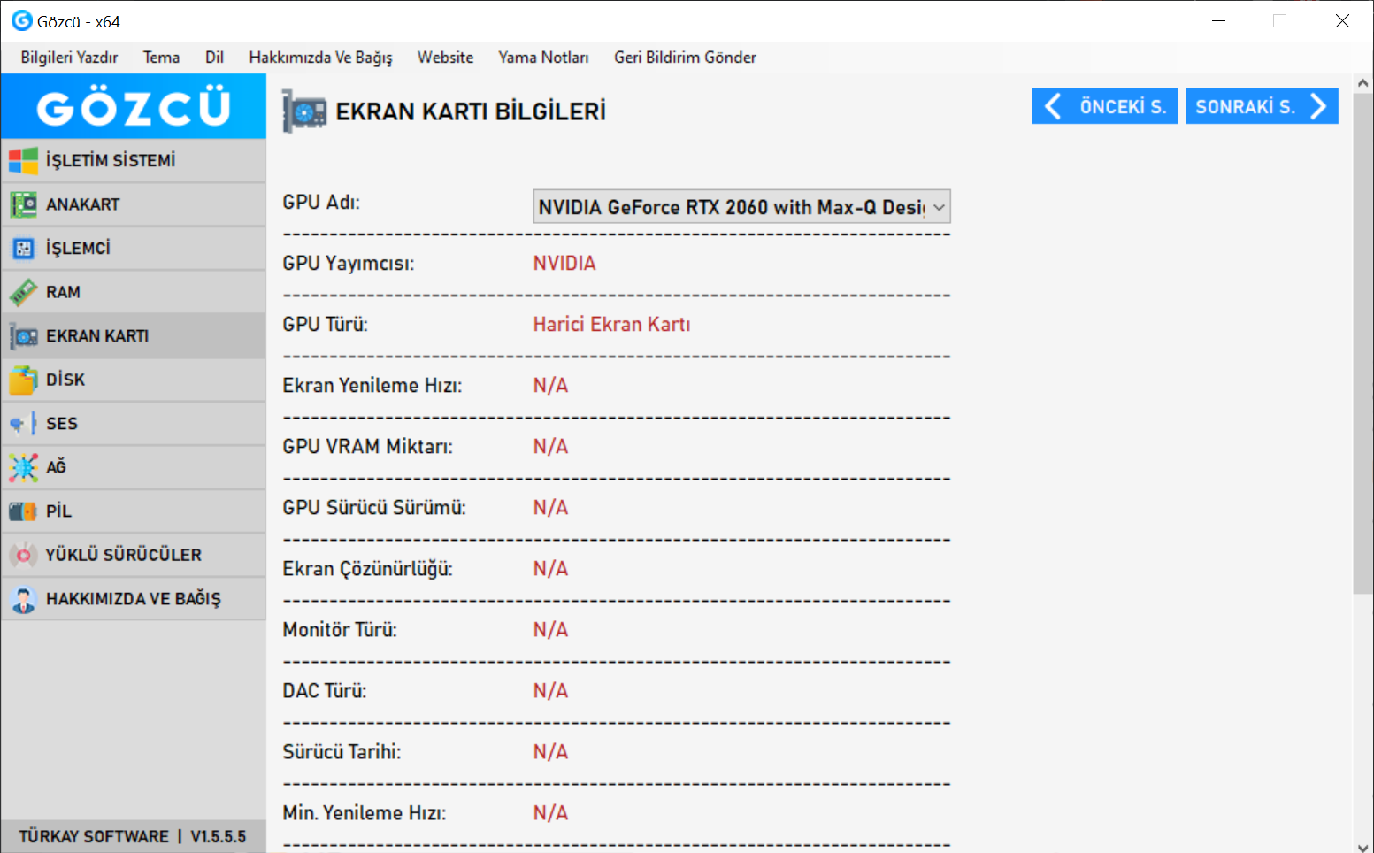Expand the GPU Adı dropdown
The width and height of the screenshot is (1374, 853).
[939, 207]
